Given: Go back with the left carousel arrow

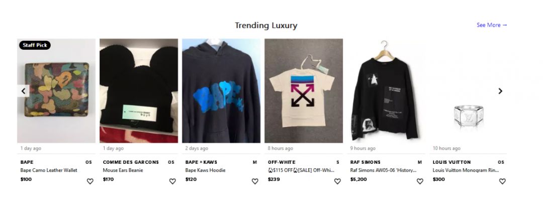Looking at the screenshot, I should point(23,91).
